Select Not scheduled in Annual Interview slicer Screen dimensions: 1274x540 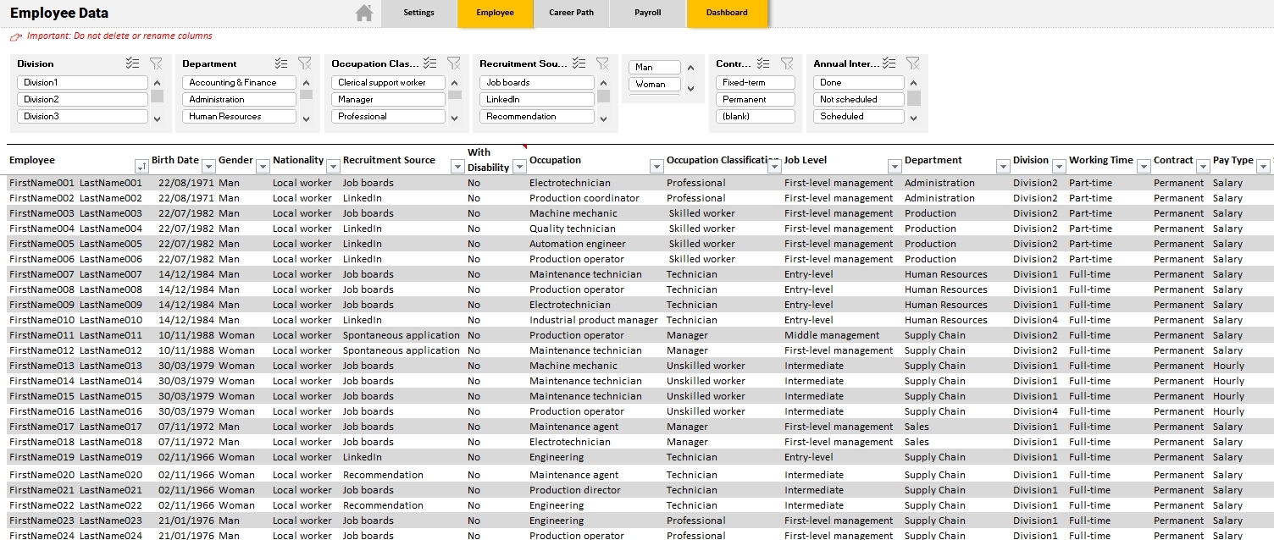[x=859, y=99]
